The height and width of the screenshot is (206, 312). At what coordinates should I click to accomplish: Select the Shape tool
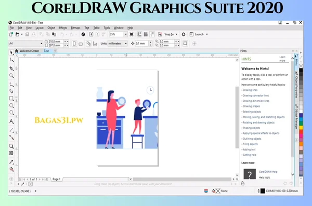[11, 60]
